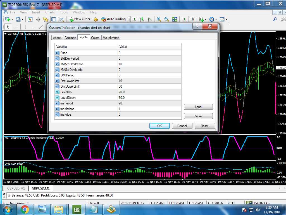Open the Periods clock dropdown arrow
This screenshot has width=286, height=215.
[x=216, y=20]
